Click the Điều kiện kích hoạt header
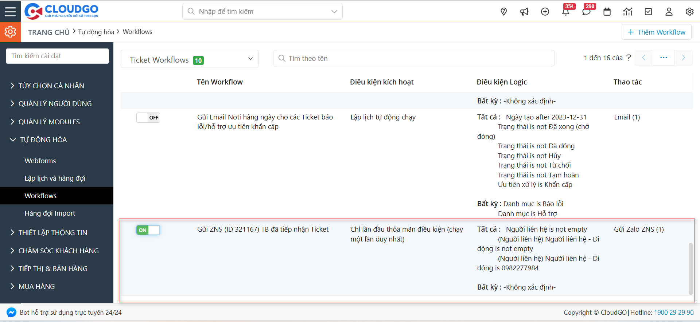700x322 pixels. (382, 82)
